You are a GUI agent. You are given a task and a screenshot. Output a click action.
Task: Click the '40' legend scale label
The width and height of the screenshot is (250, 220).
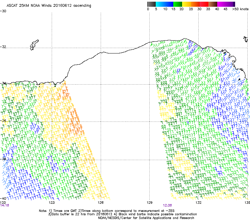[x=217, y=9]
